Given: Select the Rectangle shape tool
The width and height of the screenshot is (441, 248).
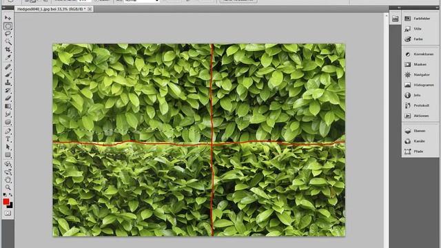Looking at the screenshot, I should (x=8, y=155).
